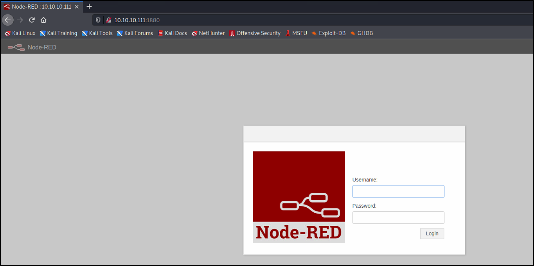Open the Offensive Security bookmark
534x266 pixels.
click(255, 33)
